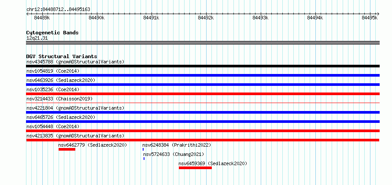This screenshot has width=392, height=185.
Task: Click the blue nsv6465726 variant bar
Action: tap(203, 122)
